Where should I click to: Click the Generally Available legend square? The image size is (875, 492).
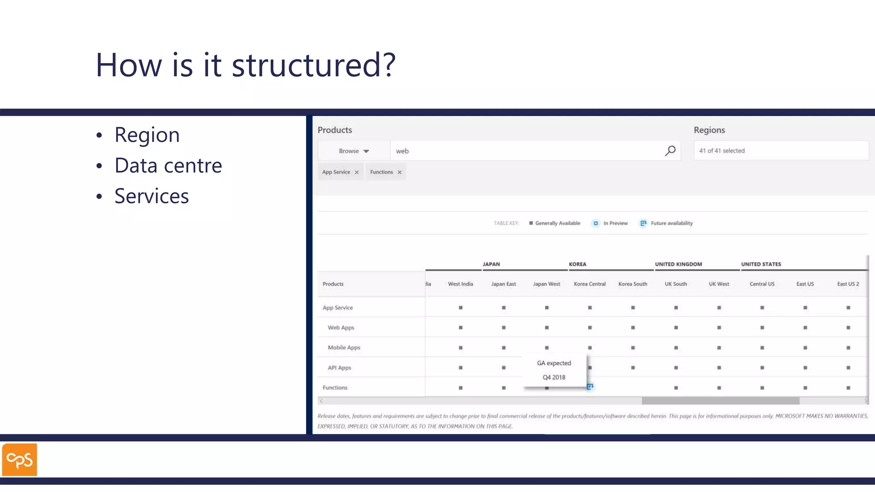[x=531, y=223]
